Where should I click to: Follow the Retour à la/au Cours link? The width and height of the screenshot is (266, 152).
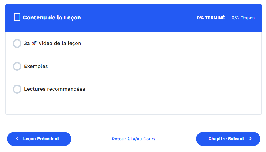(134, 139)
